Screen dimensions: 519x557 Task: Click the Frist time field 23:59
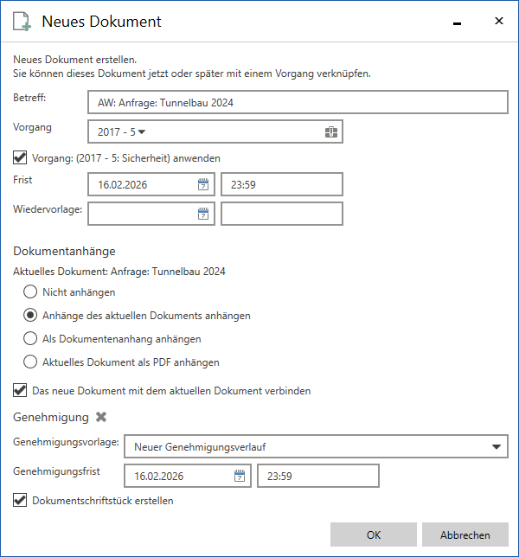coord(282,184)
